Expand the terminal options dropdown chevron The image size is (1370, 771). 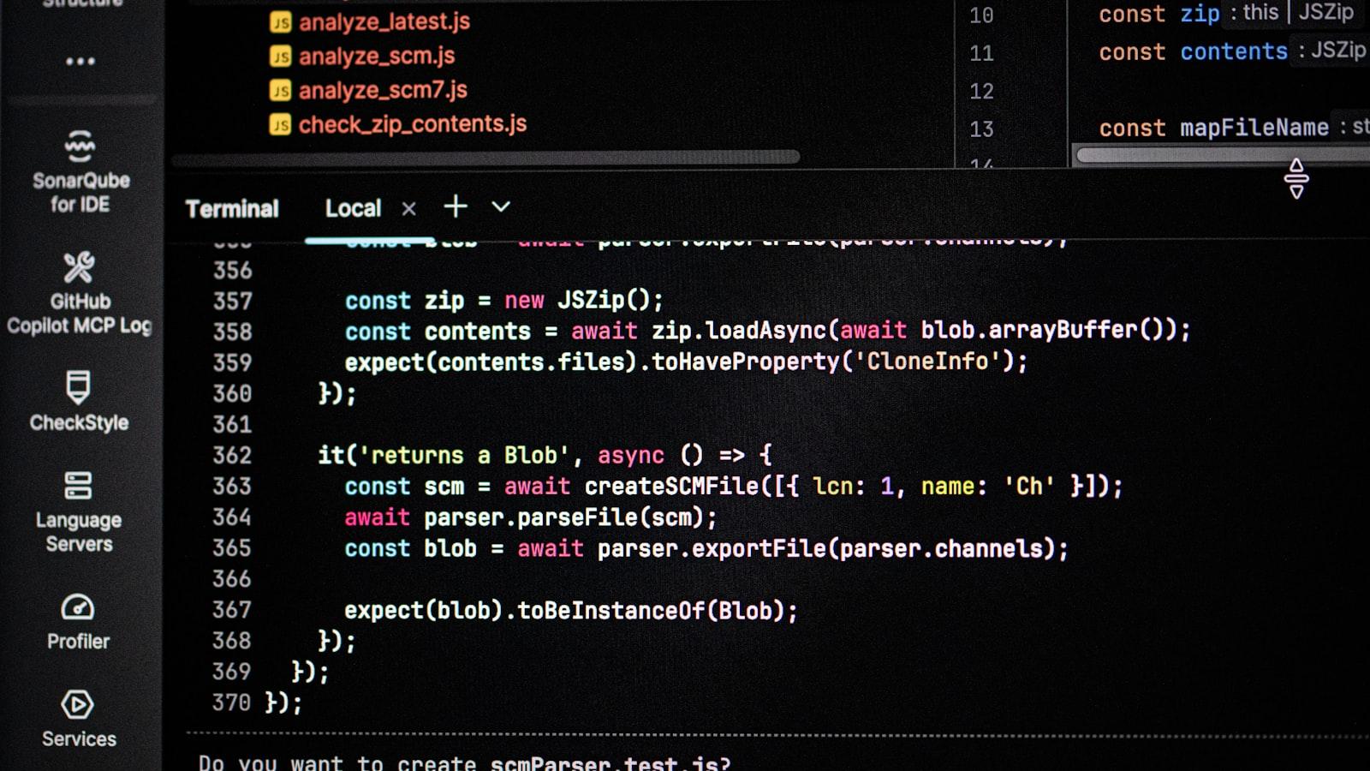pyautogui.click(x=501, y=206)
